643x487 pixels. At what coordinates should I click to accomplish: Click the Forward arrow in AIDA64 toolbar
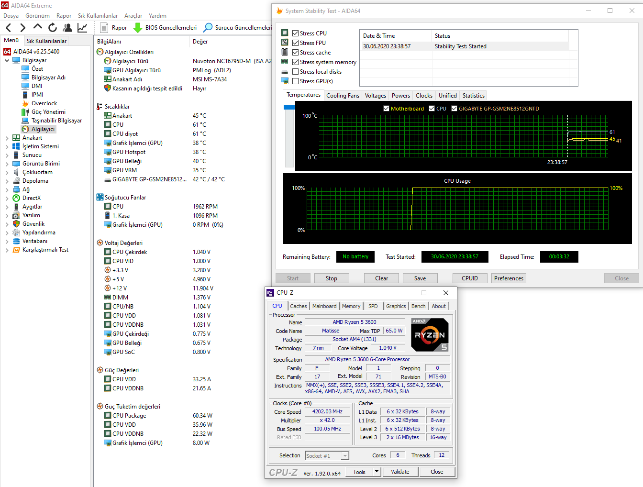(22, 28)
